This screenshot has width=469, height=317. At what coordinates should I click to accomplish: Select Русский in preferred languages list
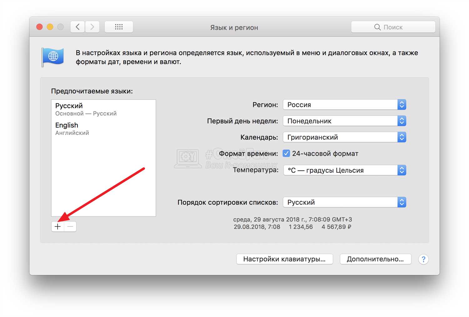coord(103,109)
